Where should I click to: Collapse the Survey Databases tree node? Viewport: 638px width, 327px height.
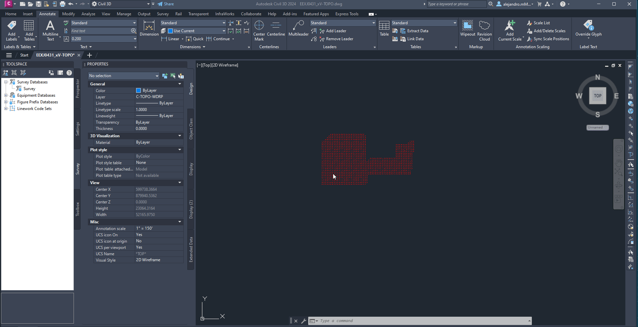tap(6, 82)
